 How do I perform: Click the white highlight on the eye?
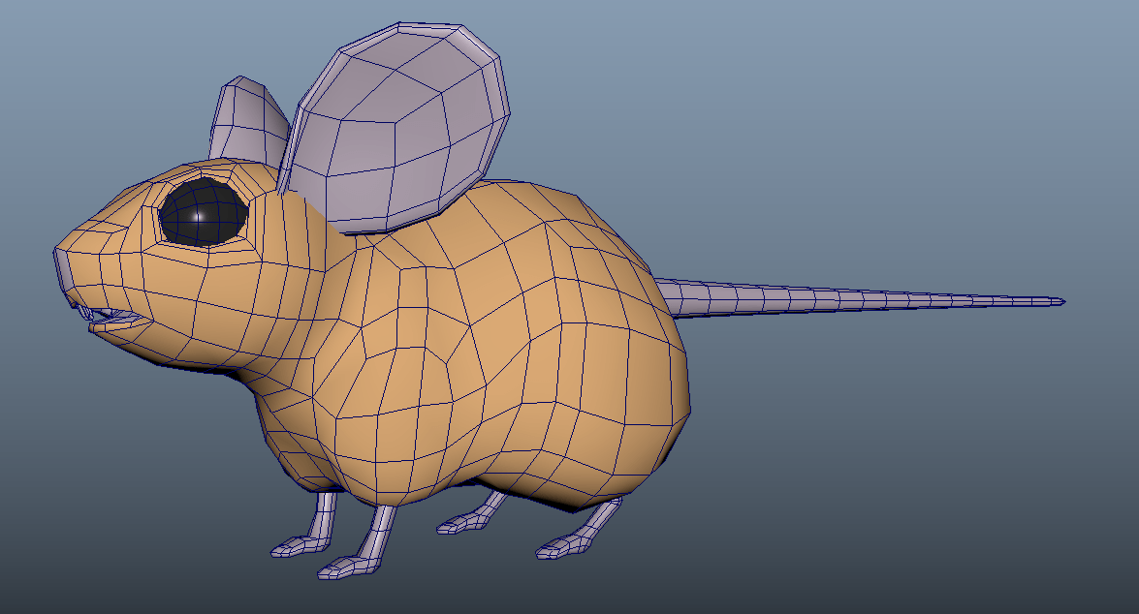(x=197, y=216)
